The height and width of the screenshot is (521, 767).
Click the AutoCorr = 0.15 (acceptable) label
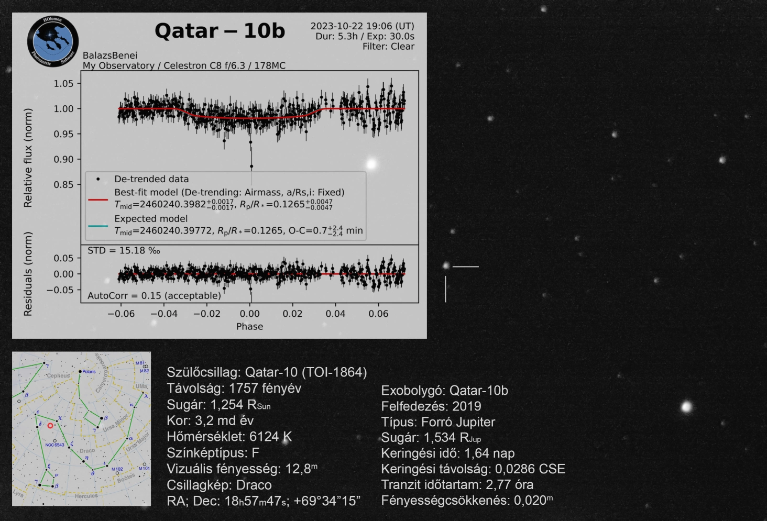pos(154,296)
